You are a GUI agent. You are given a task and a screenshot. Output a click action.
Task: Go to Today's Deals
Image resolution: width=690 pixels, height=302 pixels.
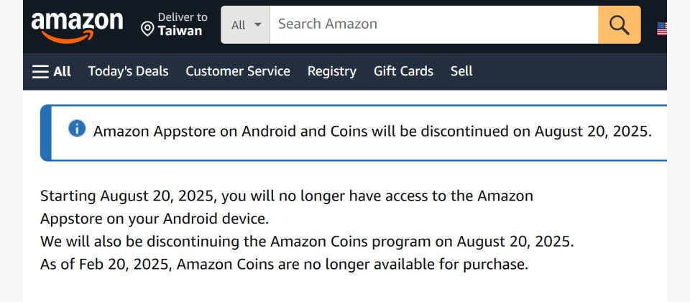(128, 71)
